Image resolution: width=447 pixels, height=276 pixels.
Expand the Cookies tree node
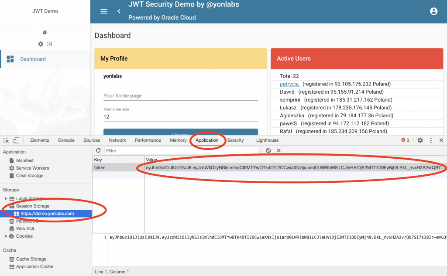[x=6, y=236]
